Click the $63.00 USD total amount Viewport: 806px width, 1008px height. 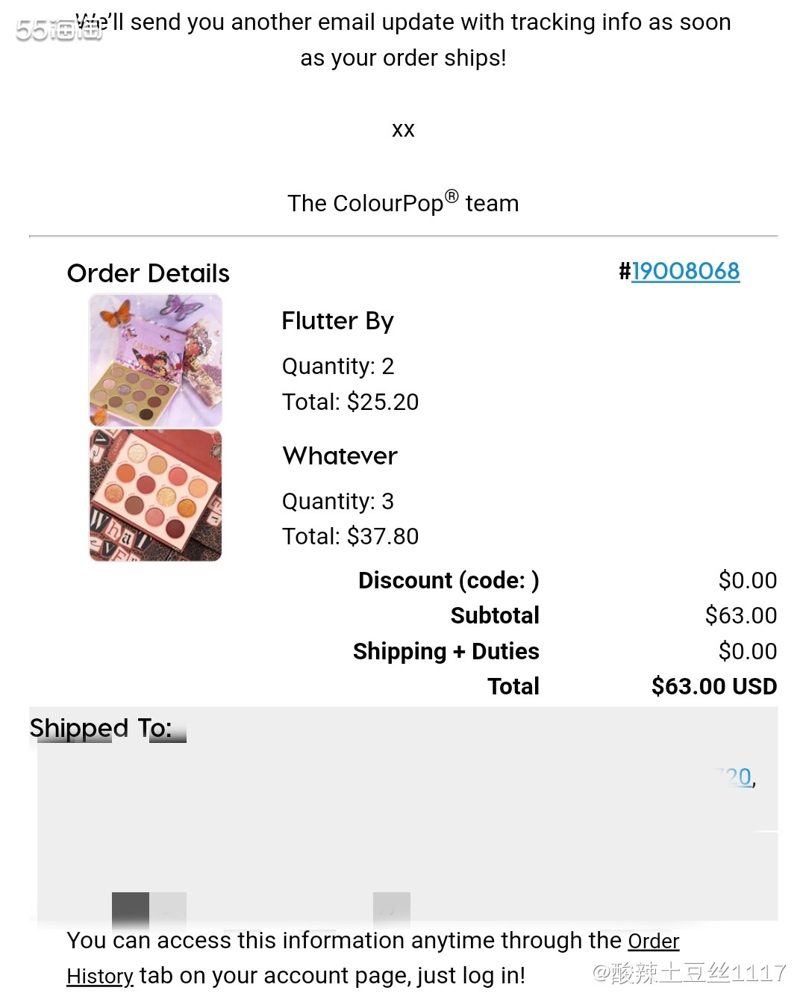[714, 686]
